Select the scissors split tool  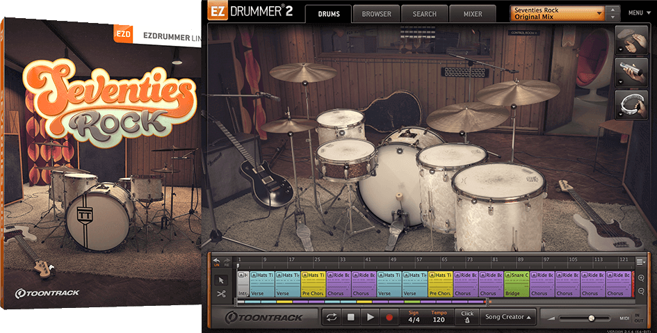click(x=221, y=293)
